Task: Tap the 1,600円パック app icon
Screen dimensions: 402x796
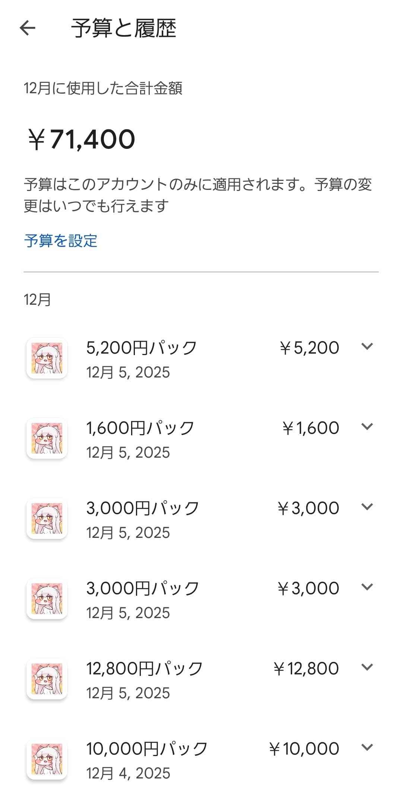Action: coord(47,438)
